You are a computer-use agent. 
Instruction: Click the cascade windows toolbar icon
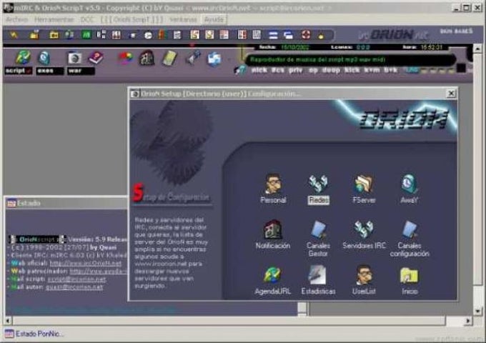tap(288, 35)
